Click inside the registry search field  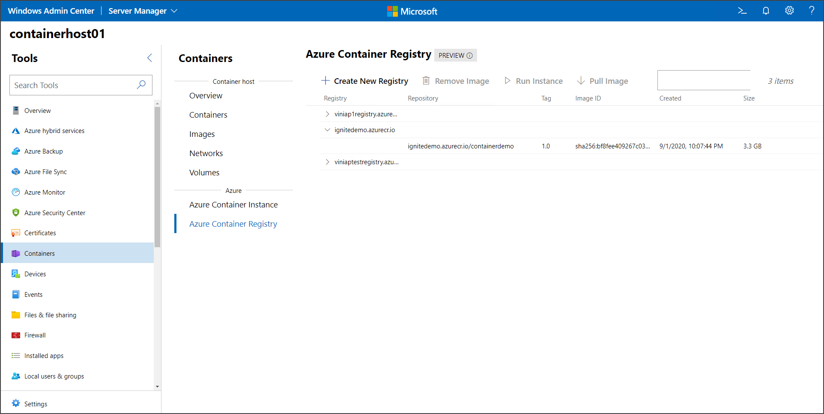(704, 80)
